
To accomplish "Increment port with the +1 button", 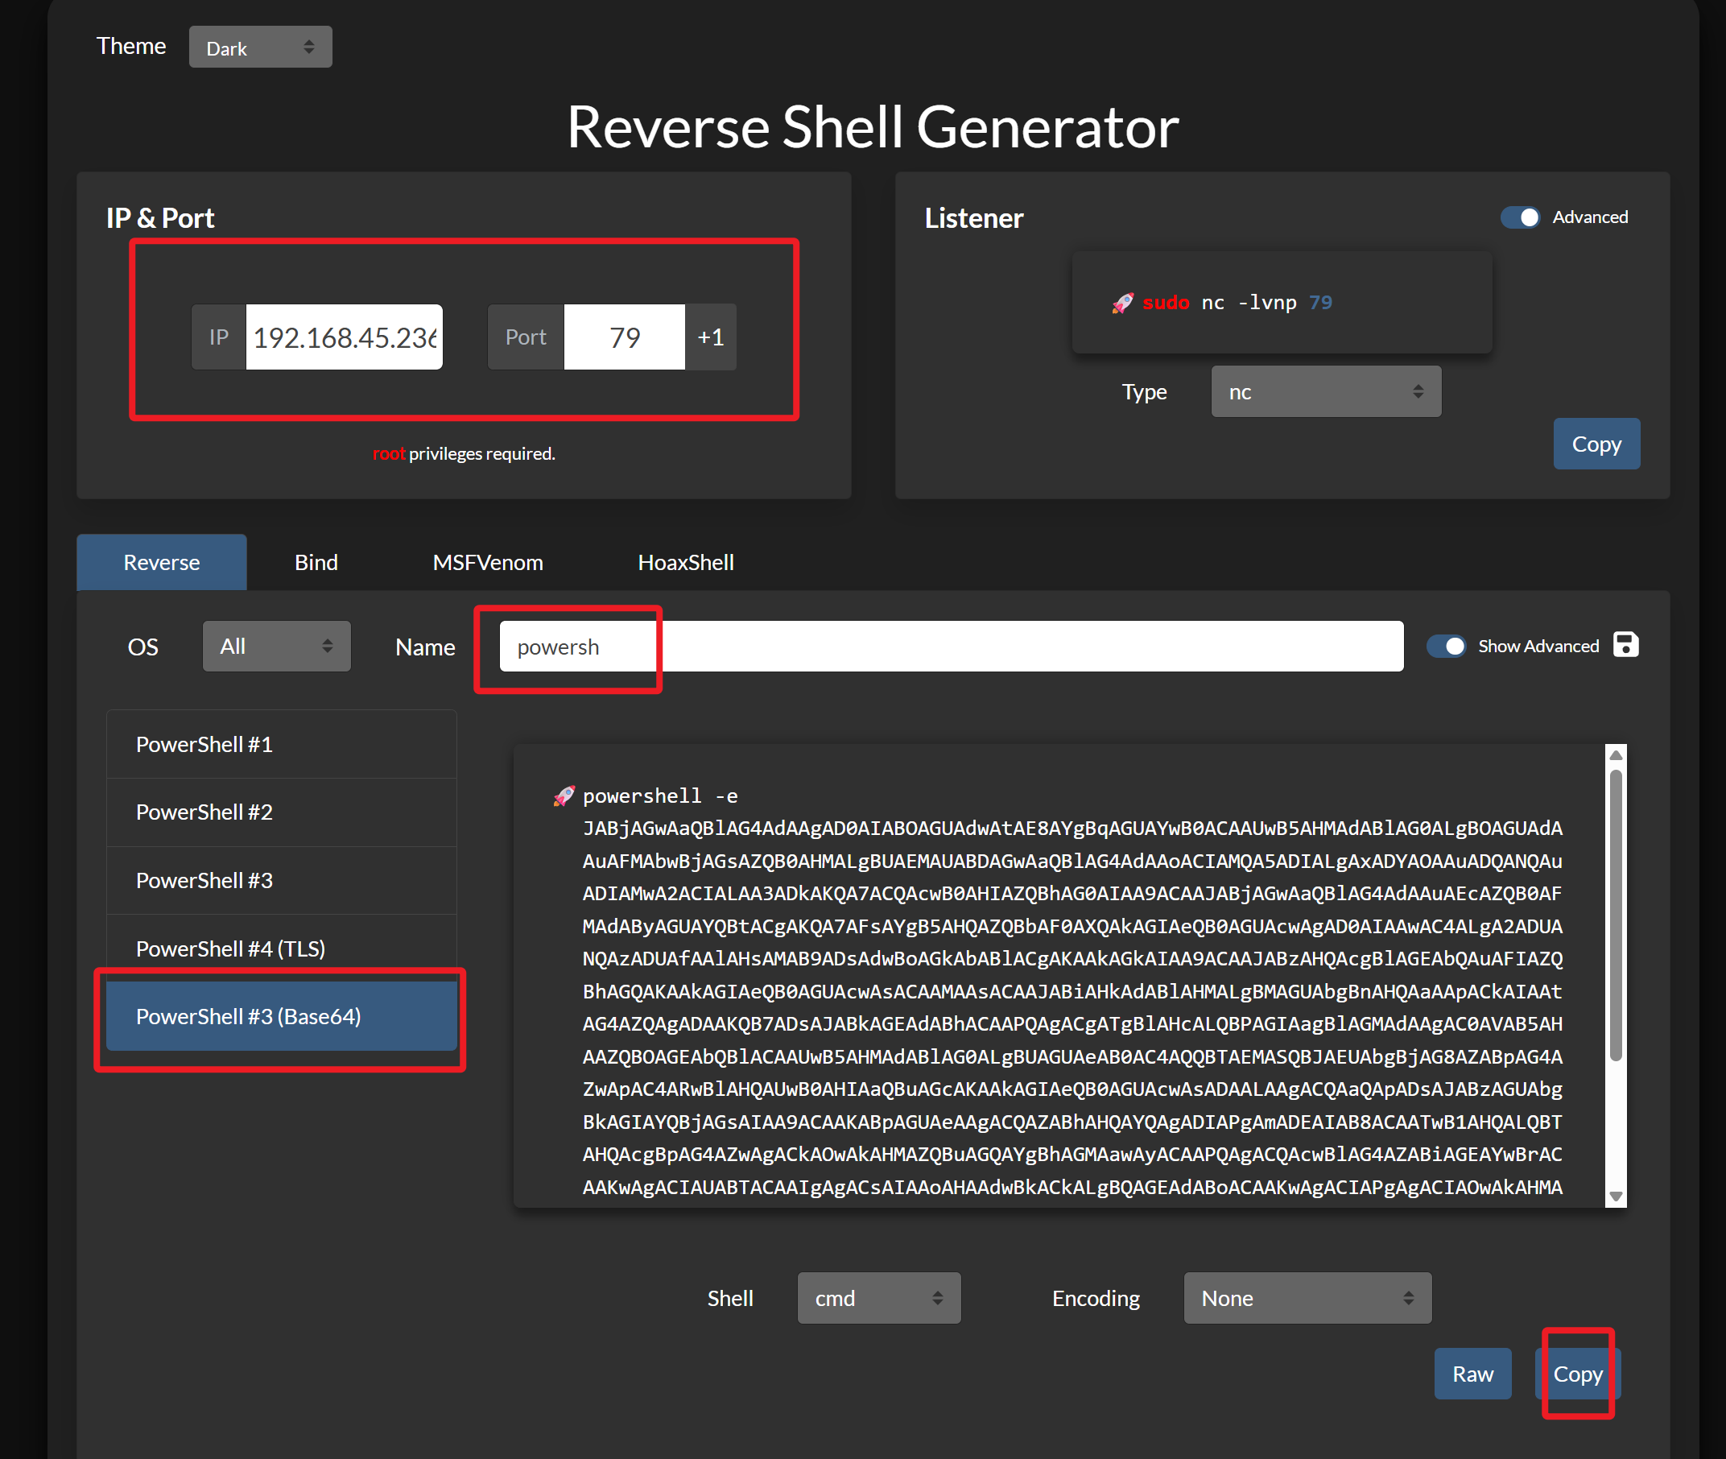I will (x=710, y=337).
